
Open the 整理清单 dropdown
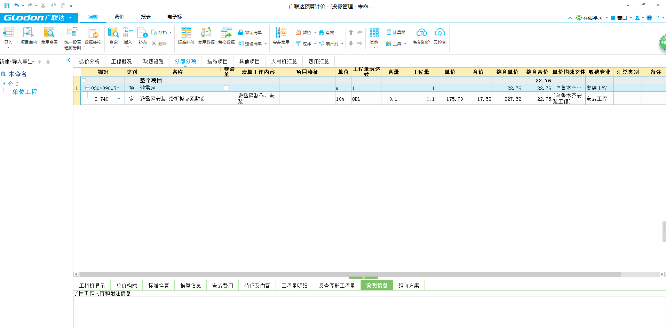(x=265, y=44)
